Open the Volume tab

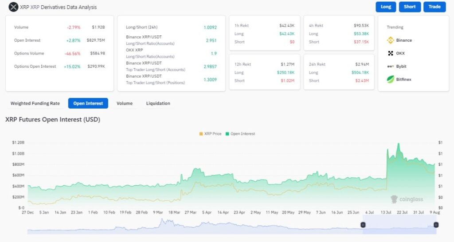pos(125,103)
